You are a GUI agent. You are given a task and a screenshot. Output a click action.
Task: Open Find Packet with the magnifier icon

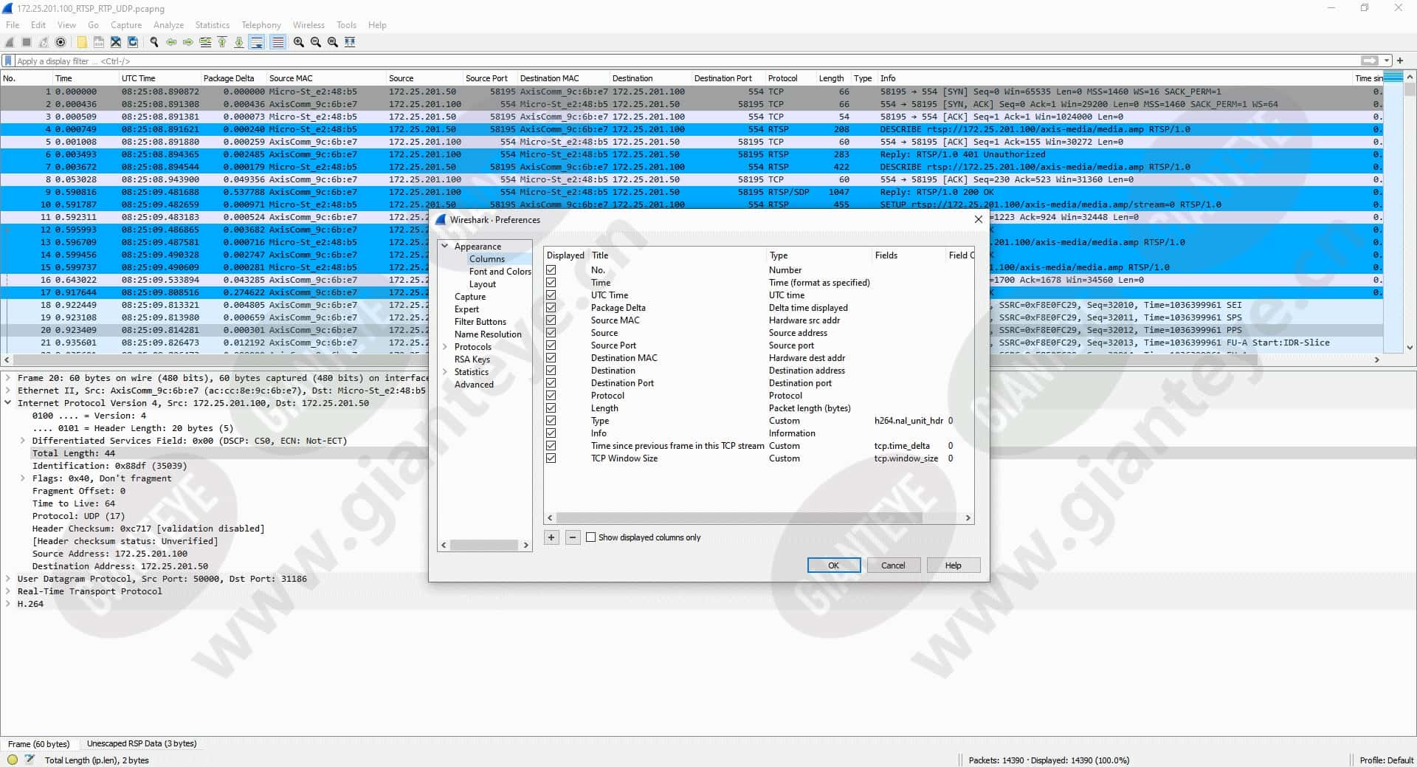(x=154, y=42)
